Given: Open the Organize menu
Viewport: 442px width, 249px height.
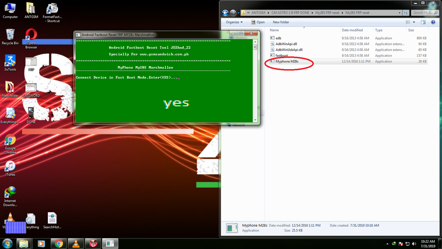Looking at the screenshot, I should pyautogui.click(x=234, y=22).
